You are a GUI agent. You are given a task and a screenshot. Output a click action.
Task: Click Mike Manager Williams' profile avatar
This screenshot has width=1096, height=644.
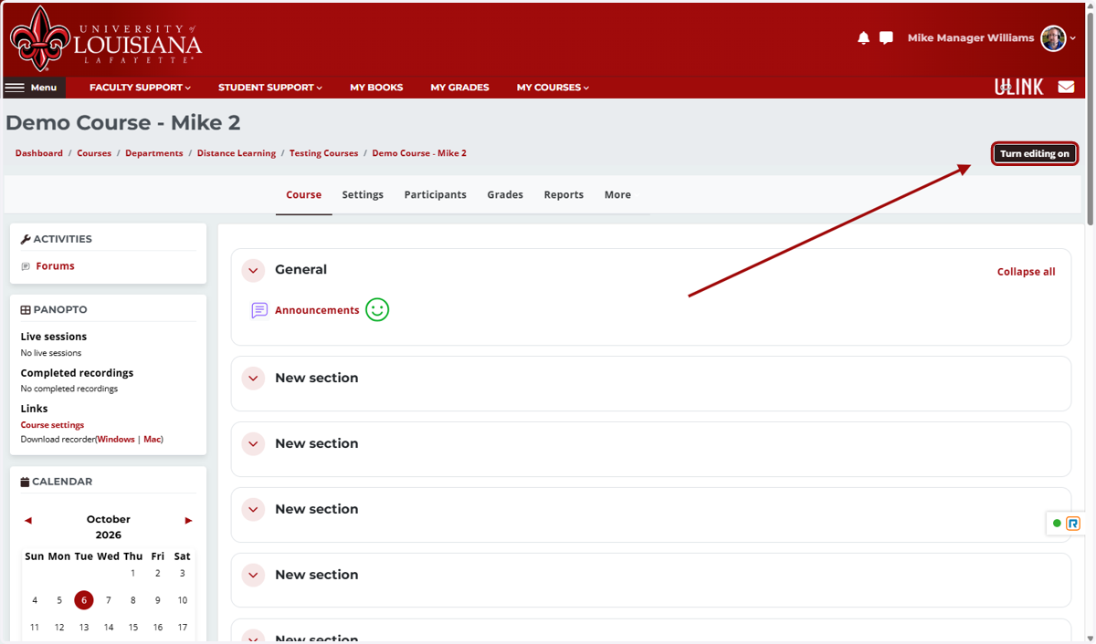click(x=1053, y=38)
